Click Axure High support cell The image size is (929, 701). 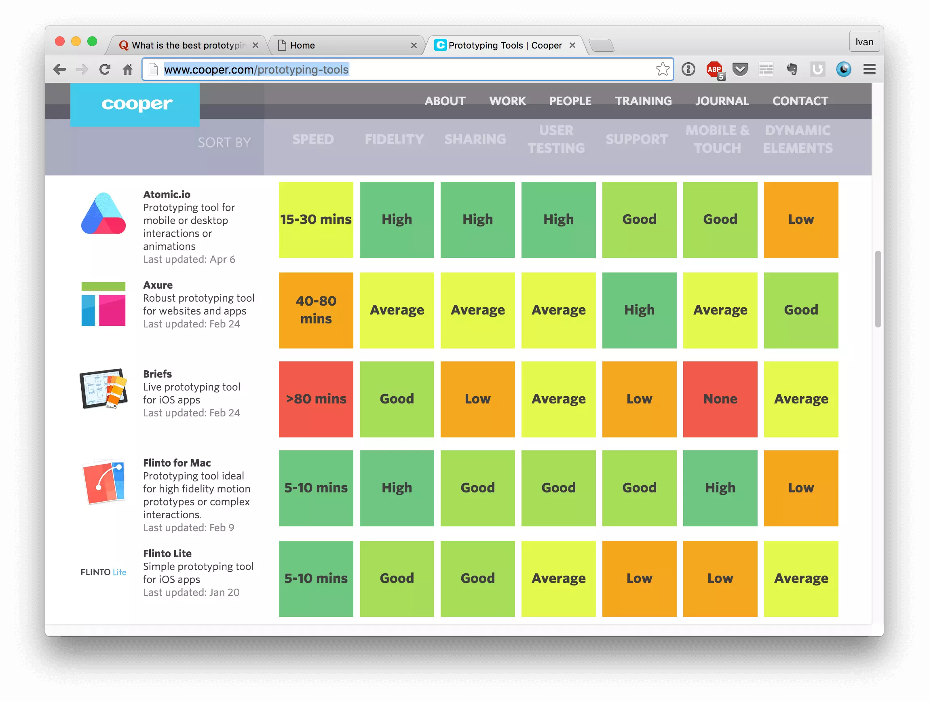[x=639, y=310]
